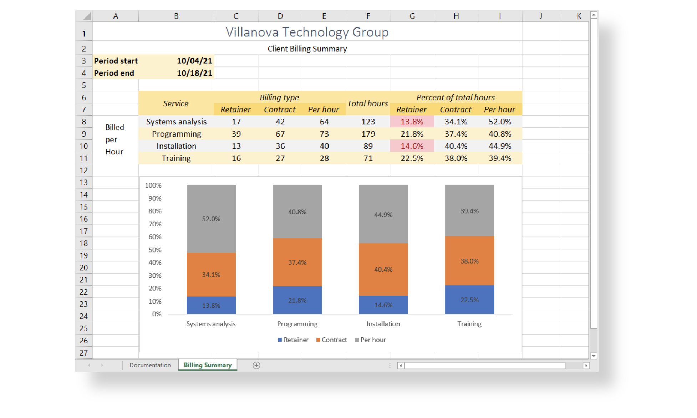Click vertical scrollbar up arrow

tap(594, 15)
